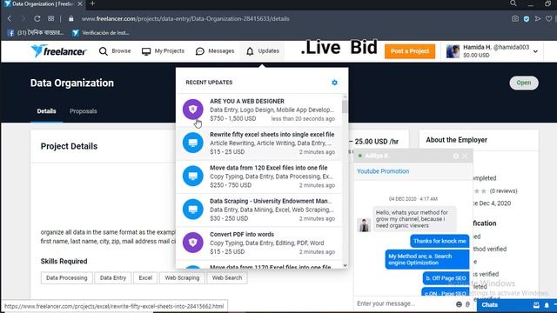Screen dimensions: 557x313
Task: Select the Excel skill tag
Action: (x=145, y=278)
